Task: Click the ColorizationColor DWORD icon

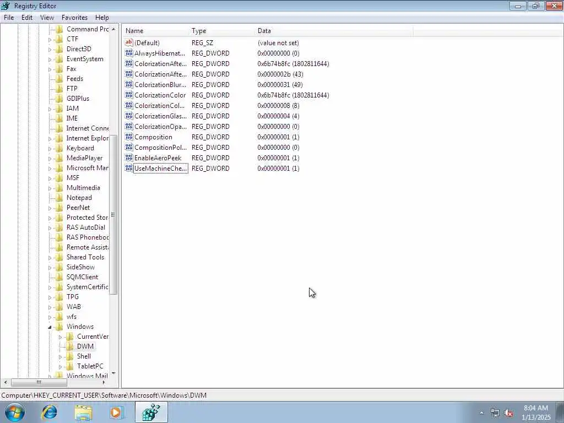Action: pyautogui.click(x=129, y=95)
